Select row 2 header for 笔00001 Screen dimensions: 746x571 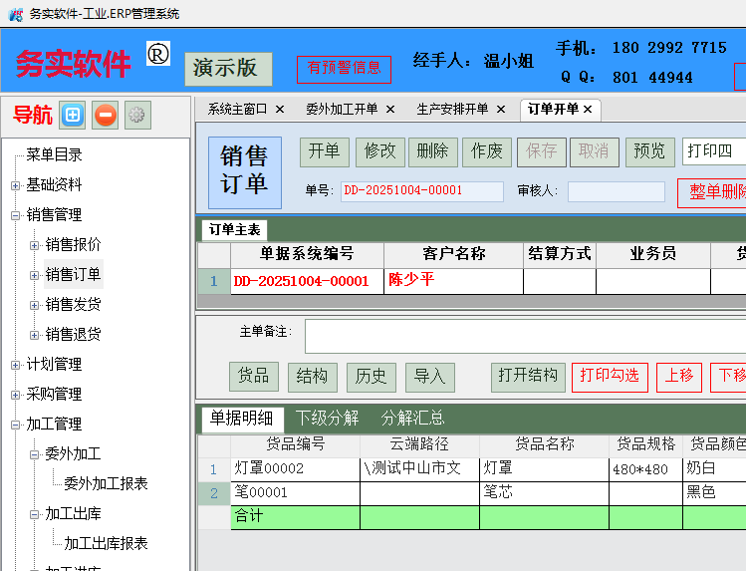tap(213, 493)
